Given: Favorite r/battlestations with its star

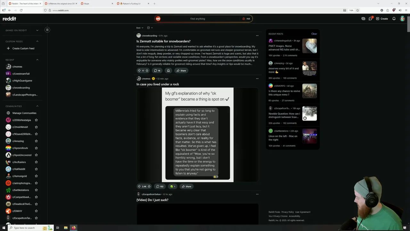Looking at the screenshot, I should click(36, 190).
